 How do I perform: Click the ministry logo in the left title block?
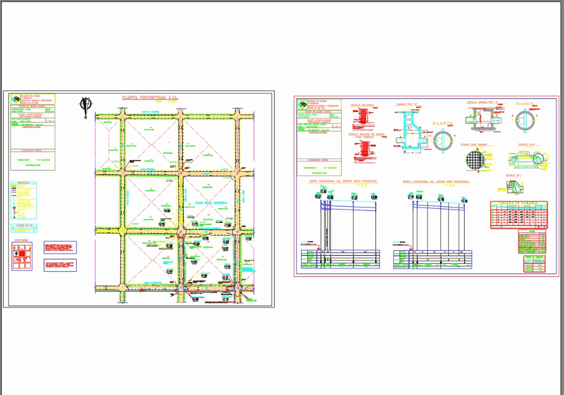[15, 99]
